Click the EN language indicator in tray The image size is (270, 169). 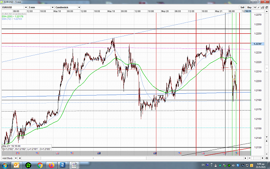tap(203, 165)
